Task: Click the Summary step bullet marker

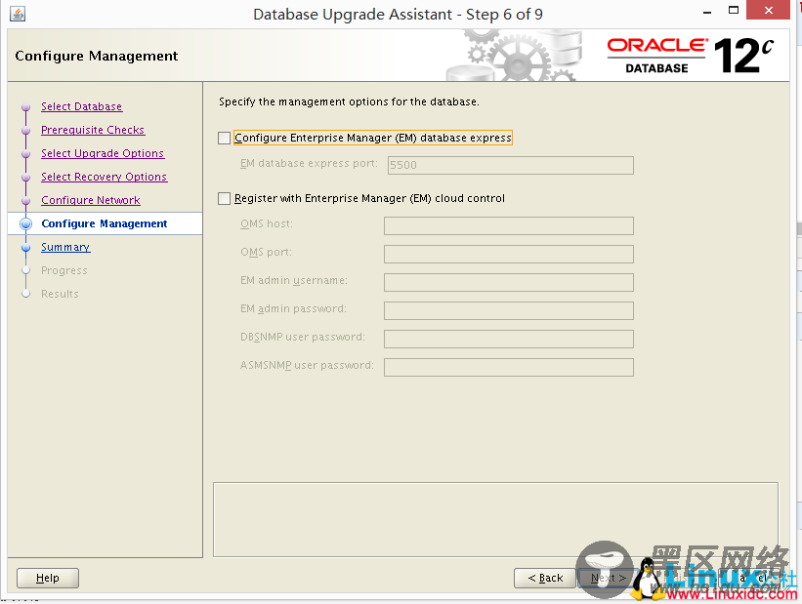Action: coord(25,248)
